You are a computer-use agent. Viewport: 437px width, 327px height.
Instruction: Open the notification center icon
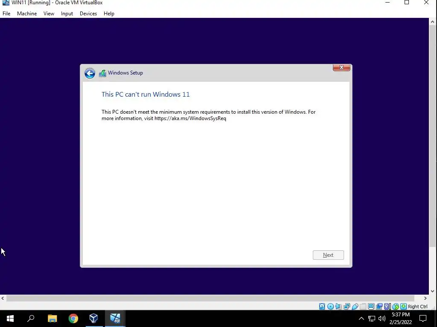[x=423, y=318]
